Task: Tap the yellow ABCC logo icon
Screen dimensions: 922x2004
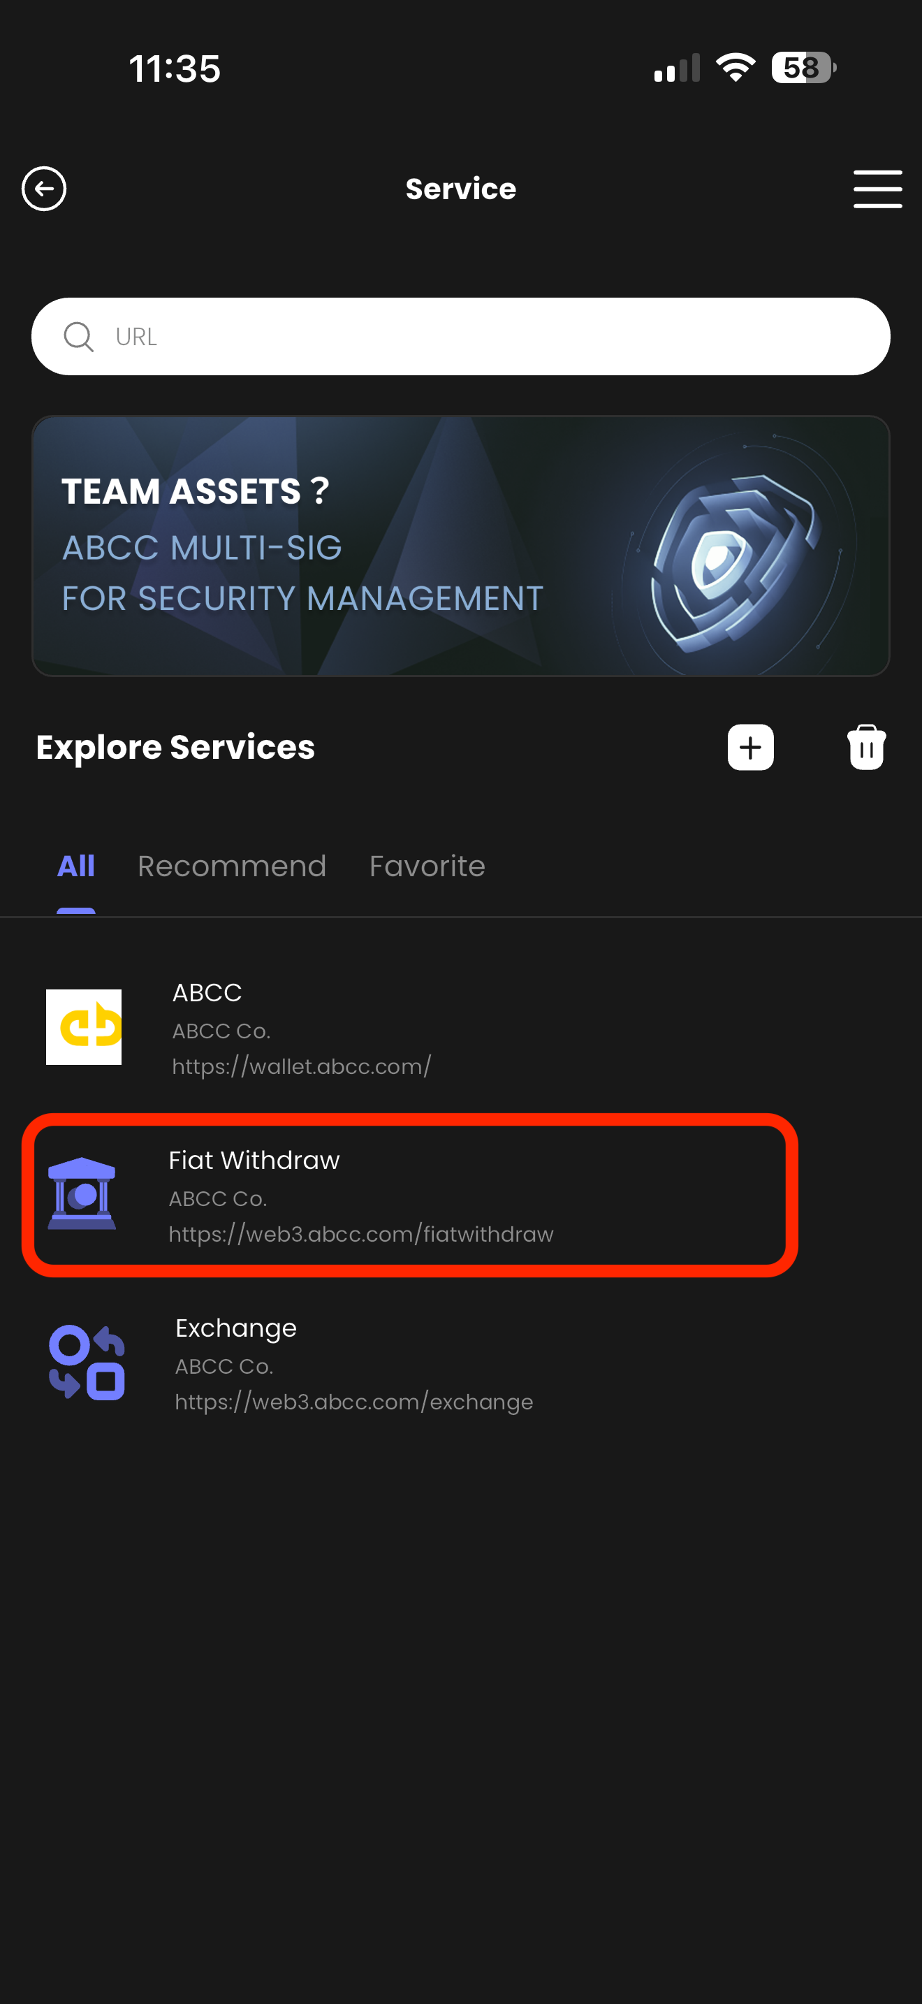Action: tap(84, 1027)
